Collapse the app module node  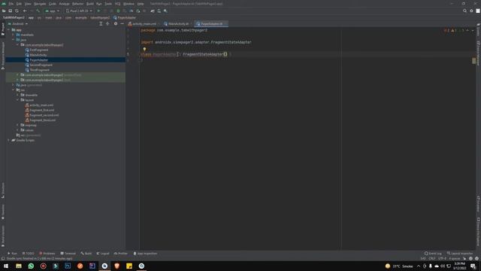pyautogui.click(x=8, y=30)
